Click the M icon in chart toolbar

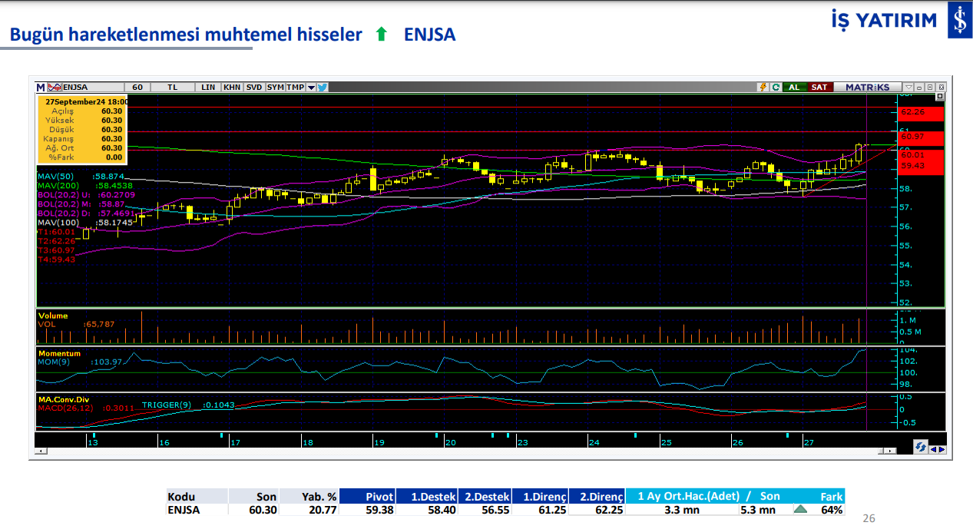[40, 88]
